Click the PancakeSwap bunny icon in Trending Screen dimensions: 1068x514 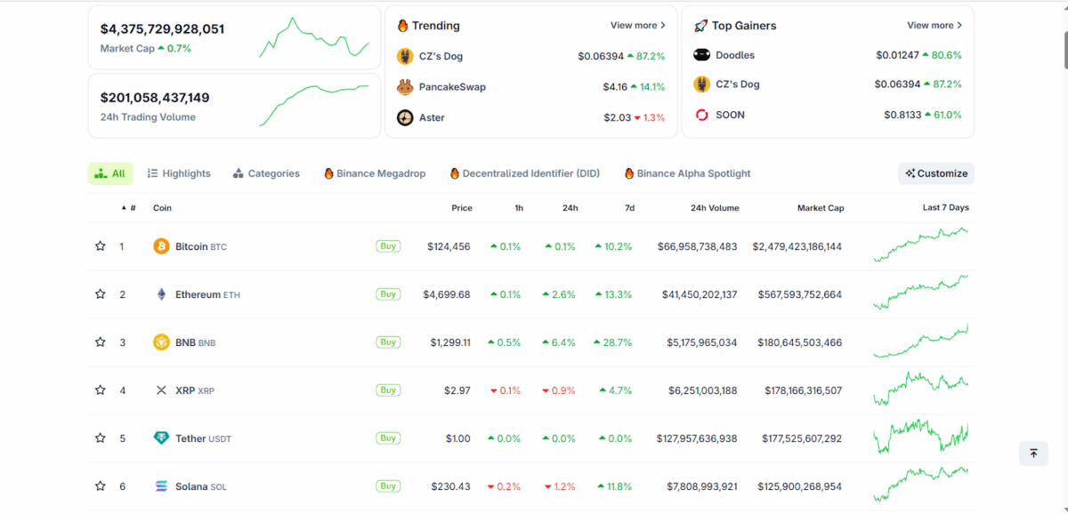[405, 87]
